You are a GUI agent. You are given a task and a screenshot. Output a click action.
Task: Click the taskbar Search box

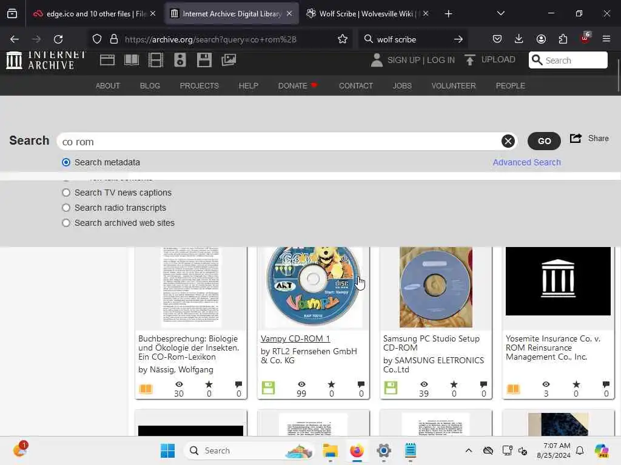pyautogui.click(x=249, y=450)
